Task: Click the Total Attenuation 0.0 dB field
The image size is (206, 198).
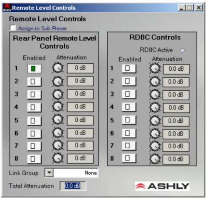Action: click(x=73, y=186)
